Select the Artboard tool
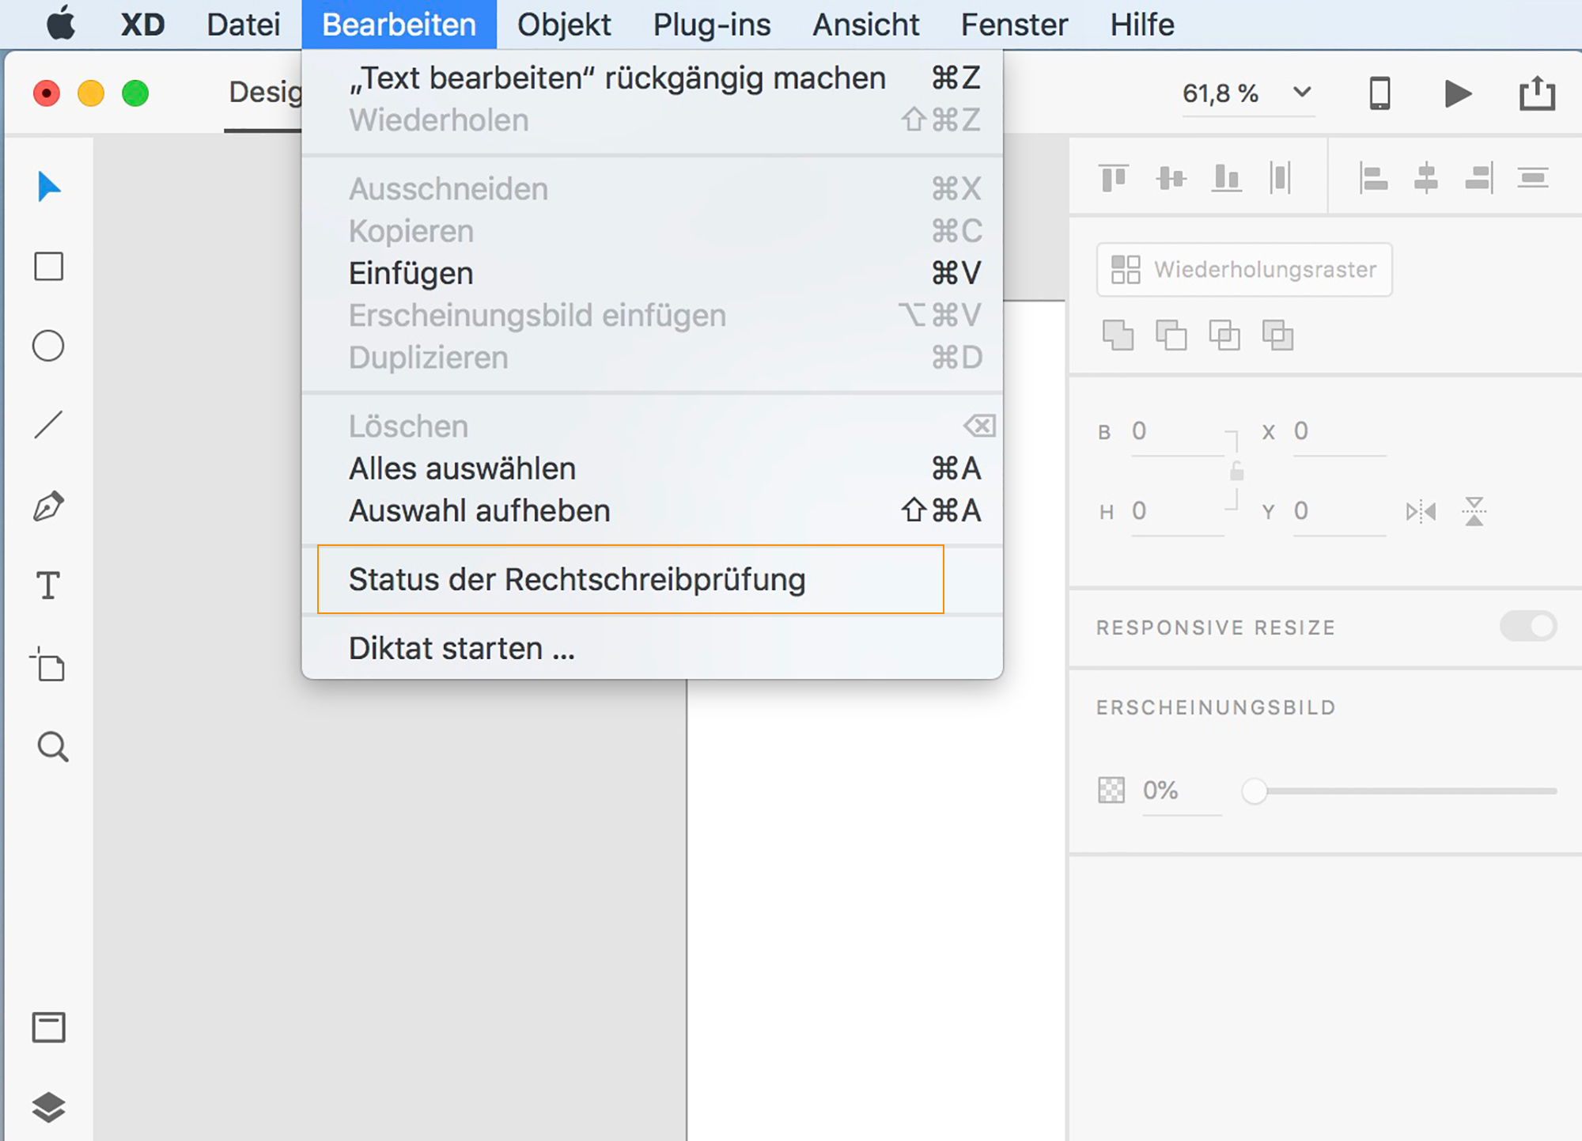The width and height of the screenshot is (1582, 1141). [x=48, y=665]
